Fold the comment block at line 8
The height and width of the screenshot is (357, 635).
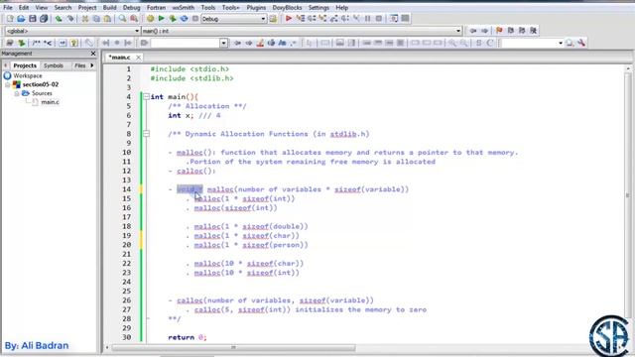pos(146,134)
